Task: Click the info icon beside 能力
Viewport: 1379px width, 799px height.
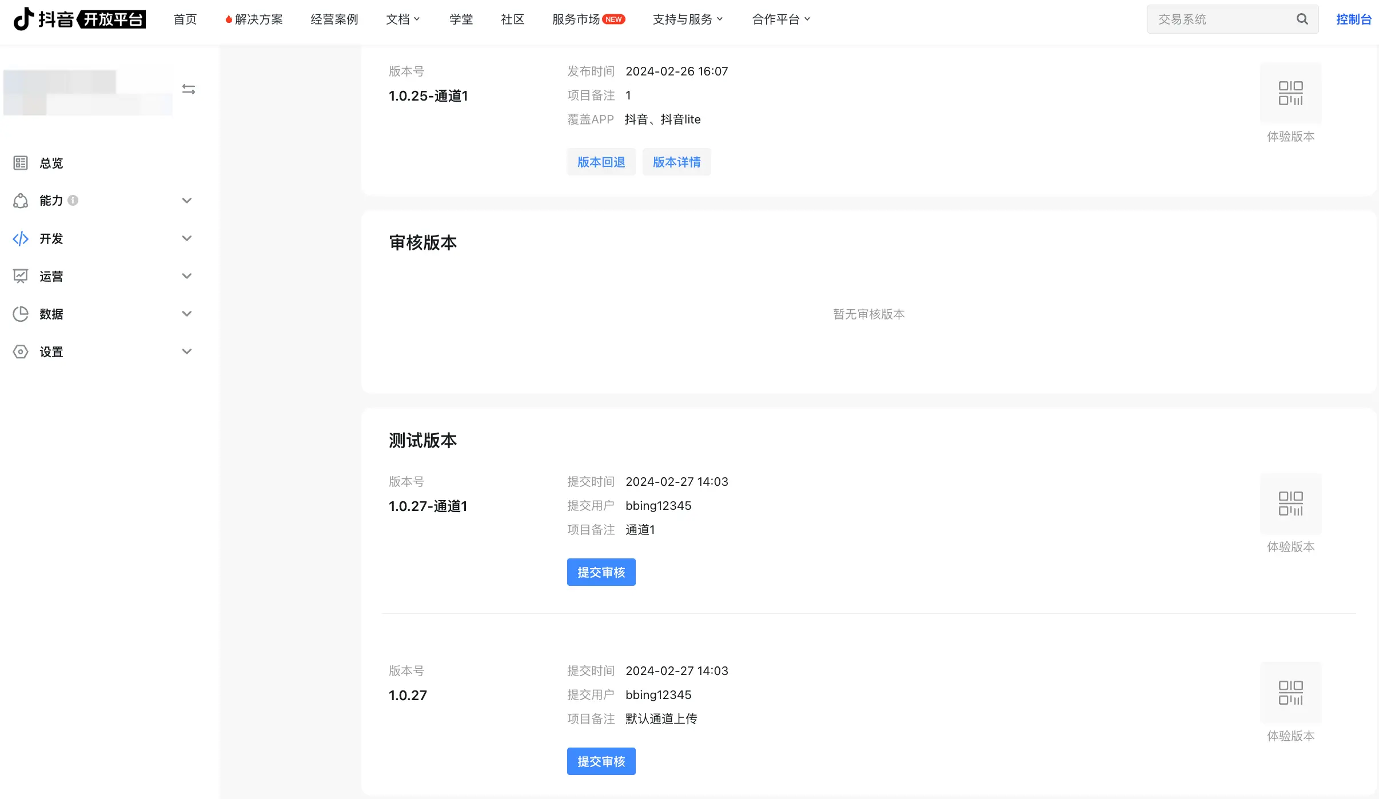Action: (x=73, y=201)
